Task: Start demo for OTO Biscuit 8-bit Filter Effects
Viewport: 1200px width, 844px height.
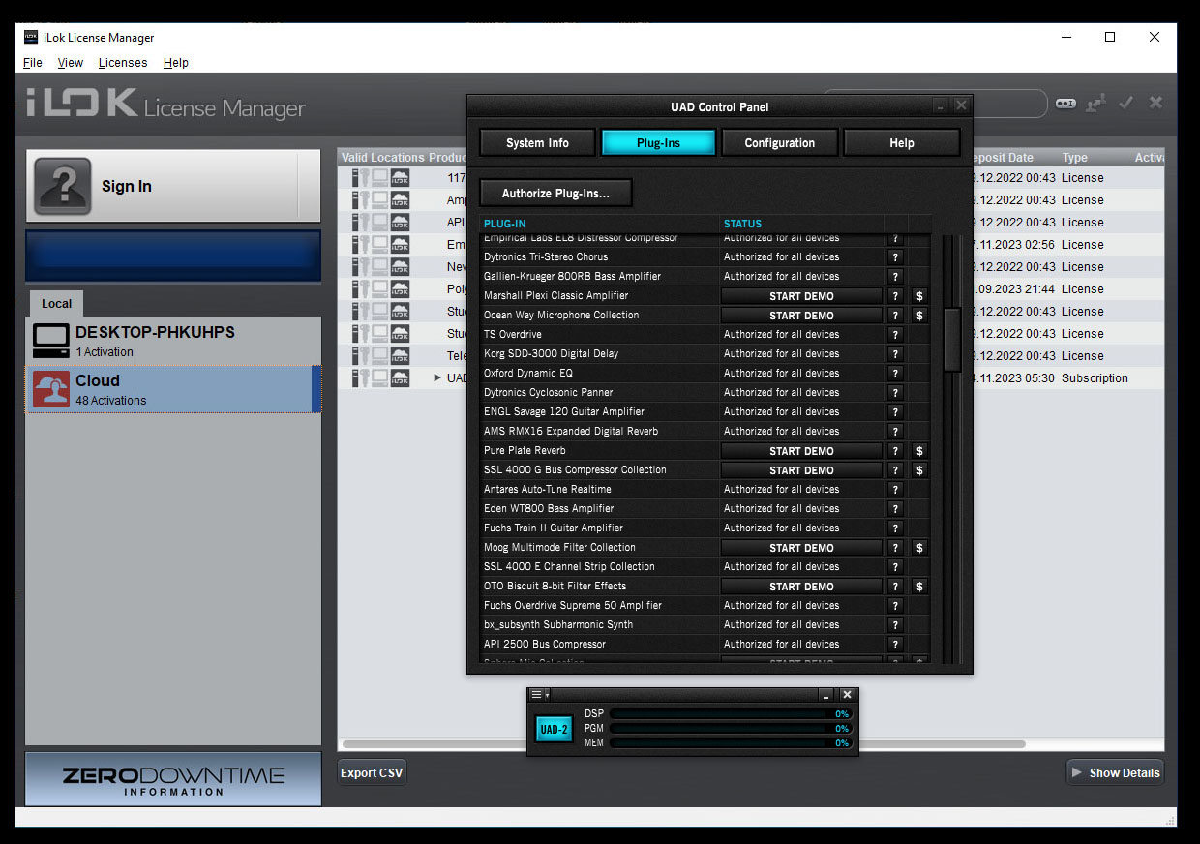Action: pyautogui.click(x=801, y=587)
